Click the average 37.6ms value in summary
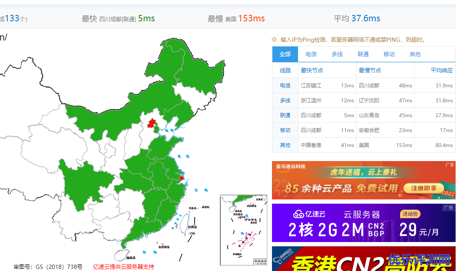The width and height of the screenshot is (456, 271). tap(365, 19)
